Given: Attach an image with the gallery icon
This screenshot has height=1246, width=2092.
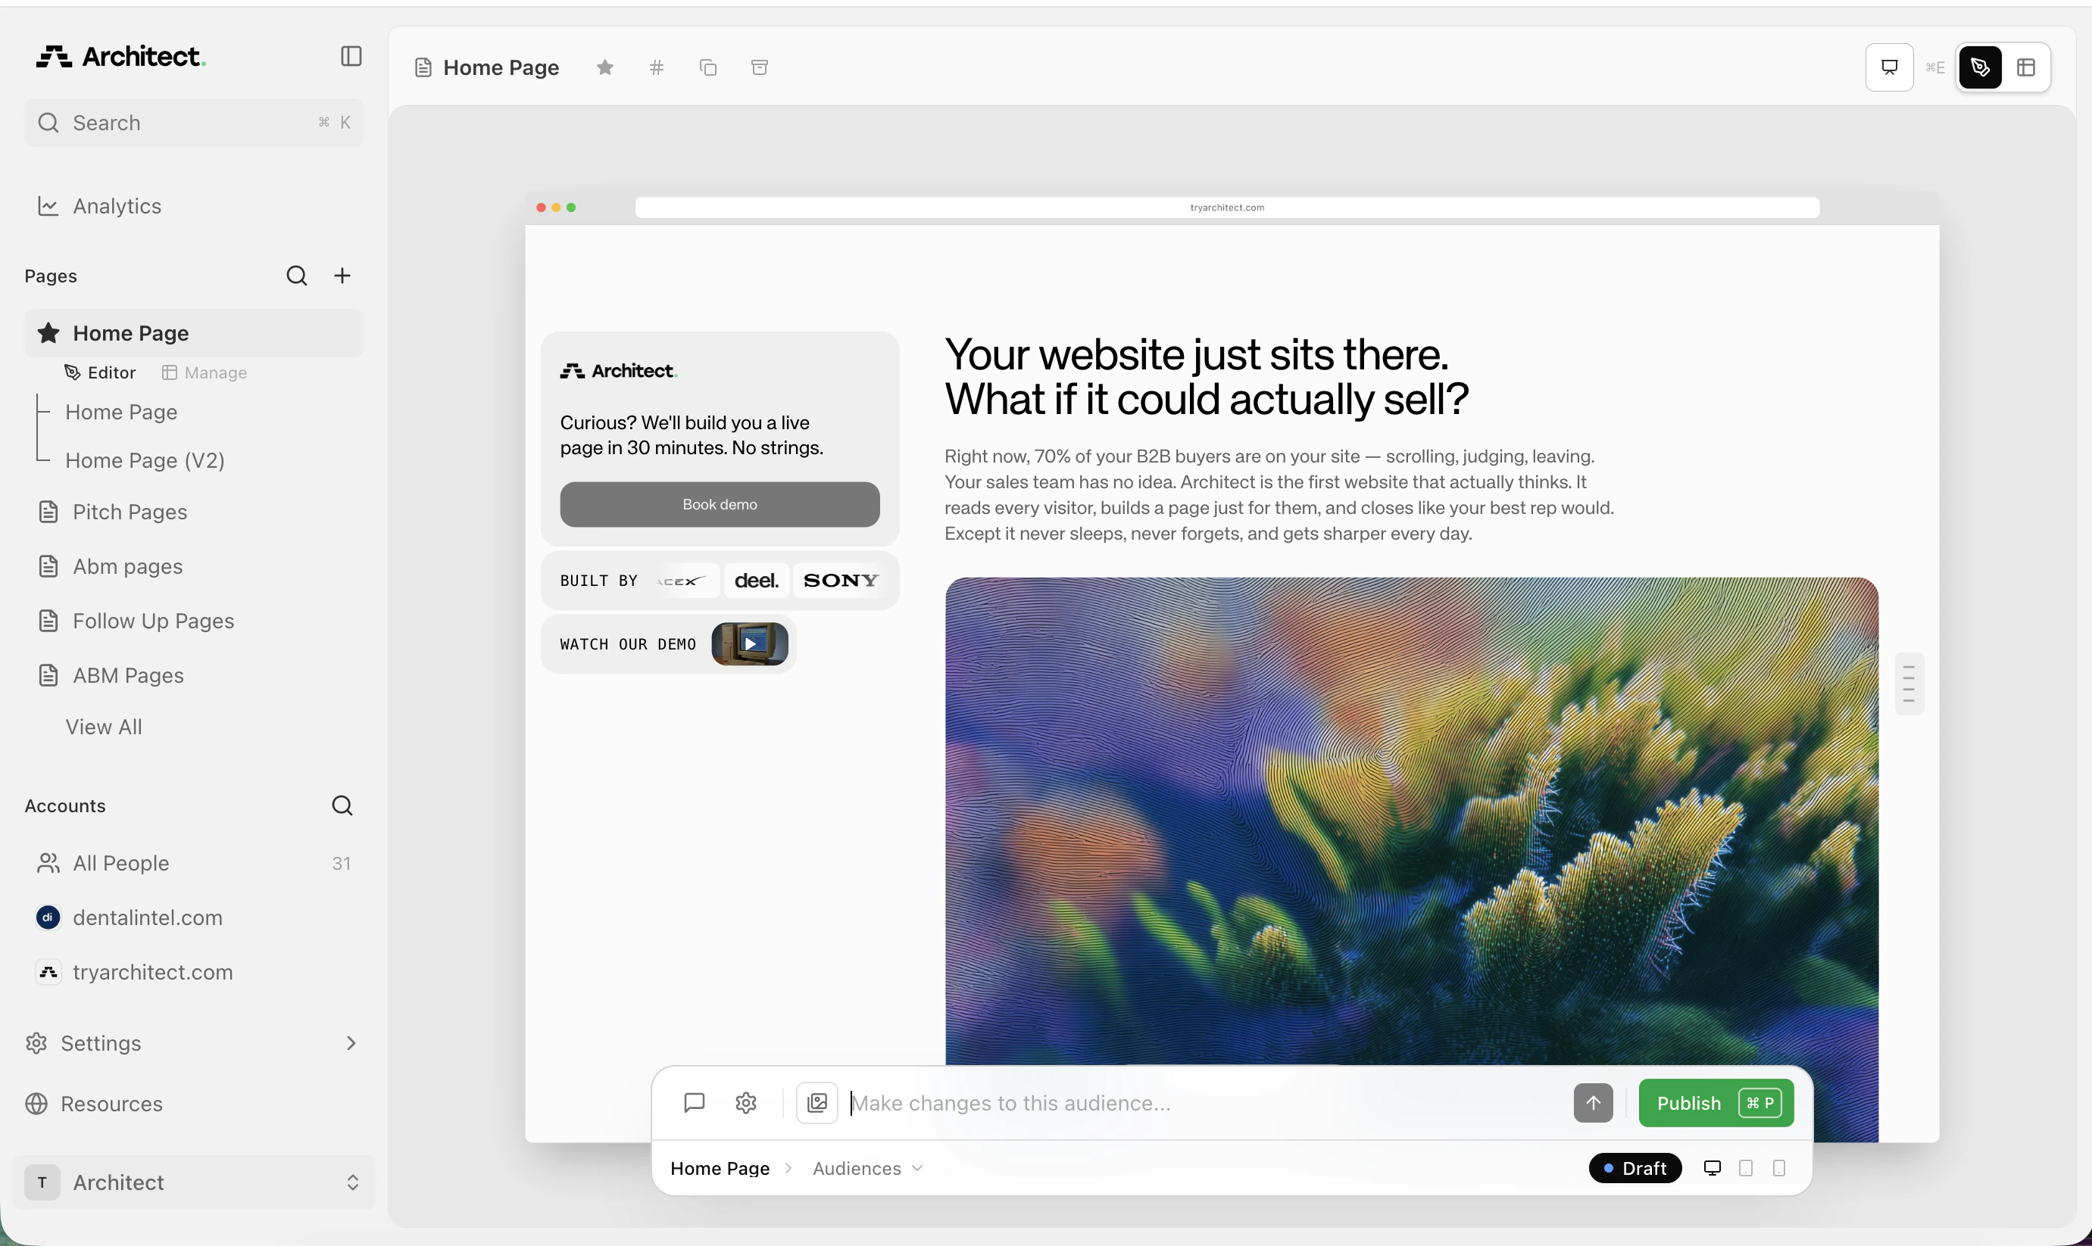Looking at the screenshot, I should click(817, 1102).
